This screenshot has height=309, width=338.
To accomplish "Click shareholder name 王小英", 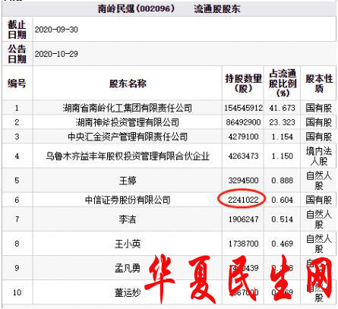I will (x=128, y=244).
